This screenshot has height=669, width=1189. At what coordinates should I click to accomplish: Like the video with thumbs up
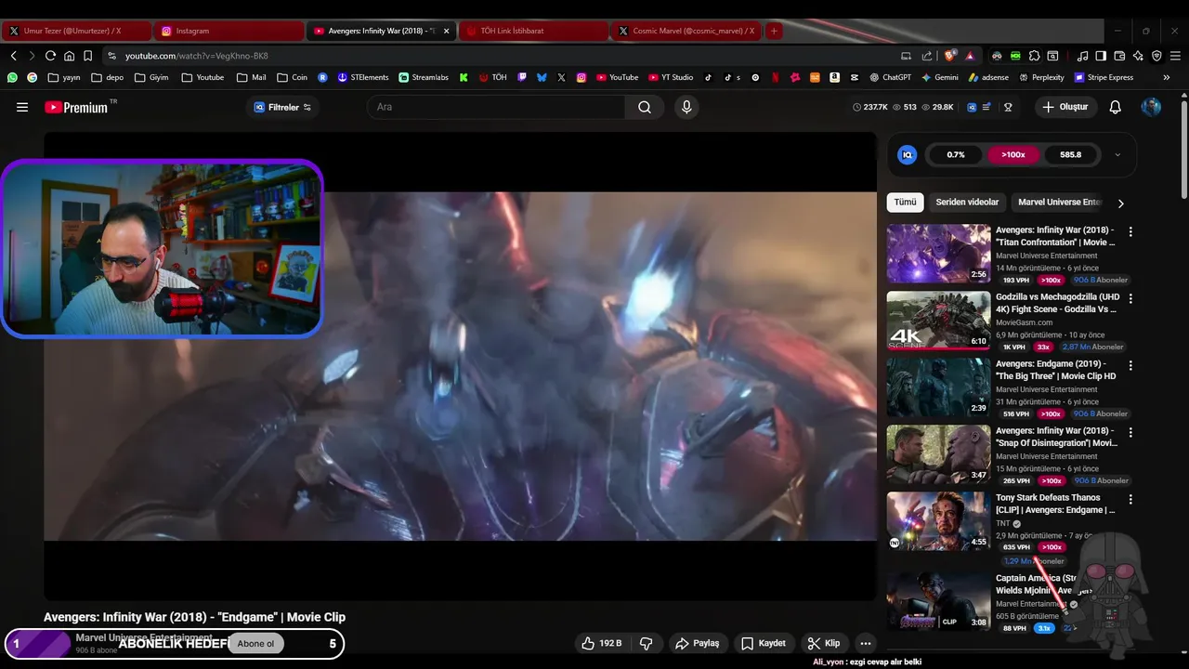[x=601, y=643]
